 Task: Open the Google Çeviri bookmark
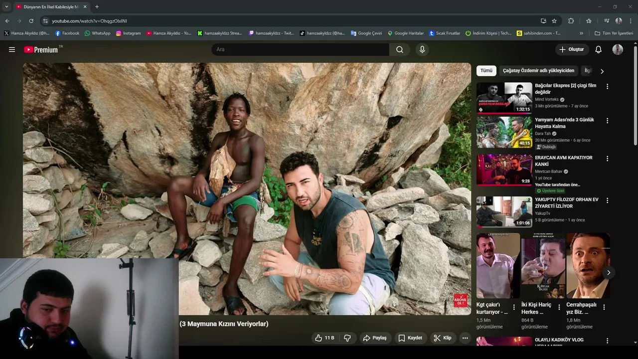point(366,33)
